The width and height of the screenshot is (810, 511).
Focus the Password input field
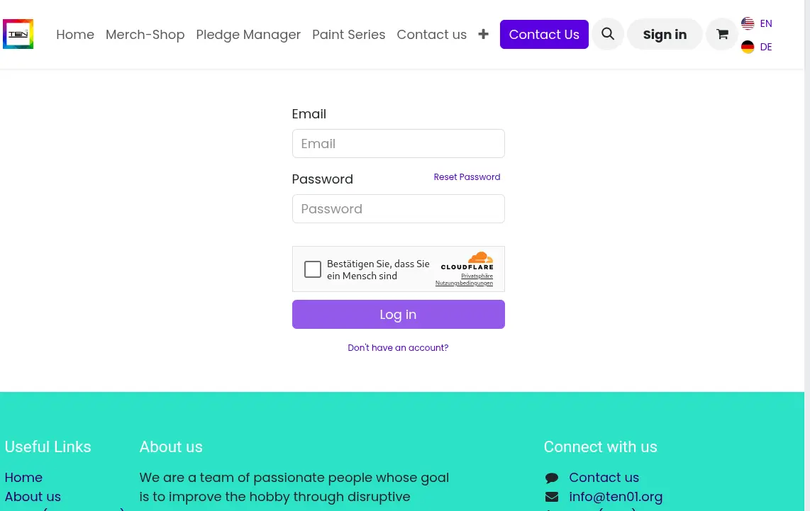(399, 208)
